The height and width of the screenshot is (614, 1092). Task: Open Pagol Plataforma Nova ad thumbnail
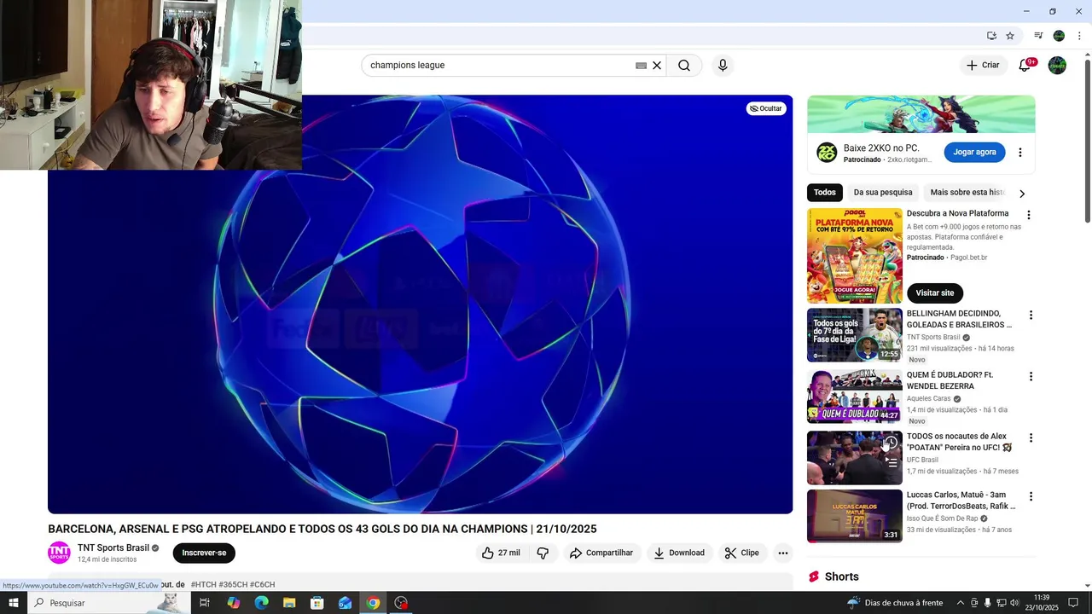pos(855,256)
